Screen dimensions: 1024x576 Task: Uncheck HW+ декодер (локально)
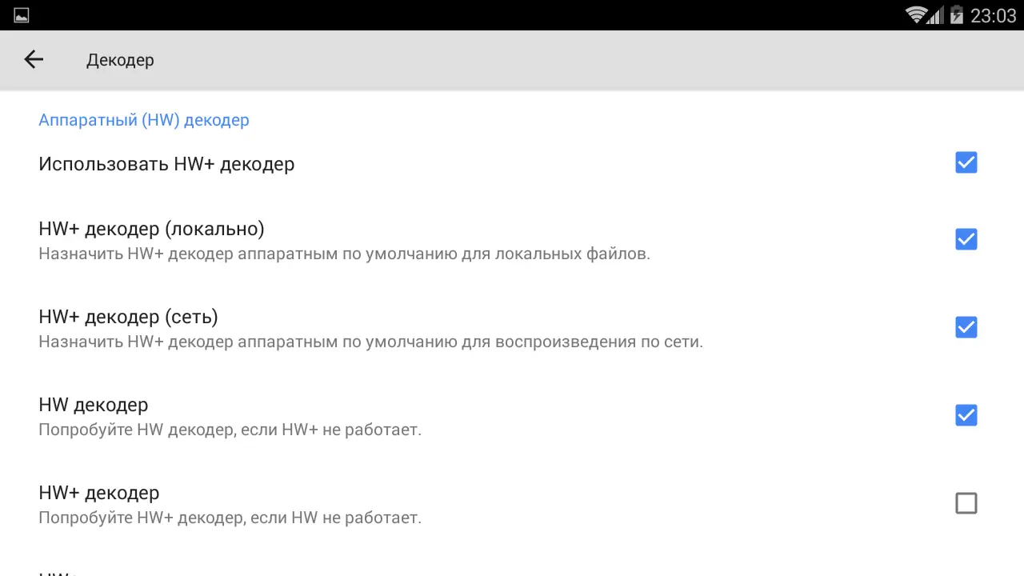[966, 238]
